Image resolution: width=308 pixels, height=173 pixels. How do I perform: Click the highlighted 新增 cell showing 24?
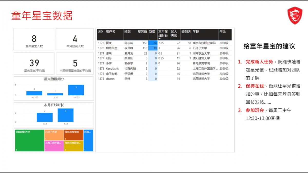click(x=153, y=43)
